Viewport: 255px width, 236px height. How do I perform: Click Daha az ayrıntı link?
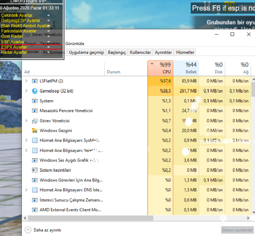(x=47, y=230)
